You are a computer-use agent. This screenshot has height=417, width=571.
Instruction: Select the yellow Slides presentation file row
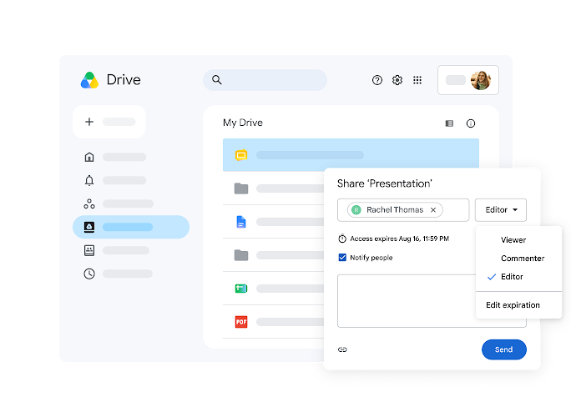351,155
